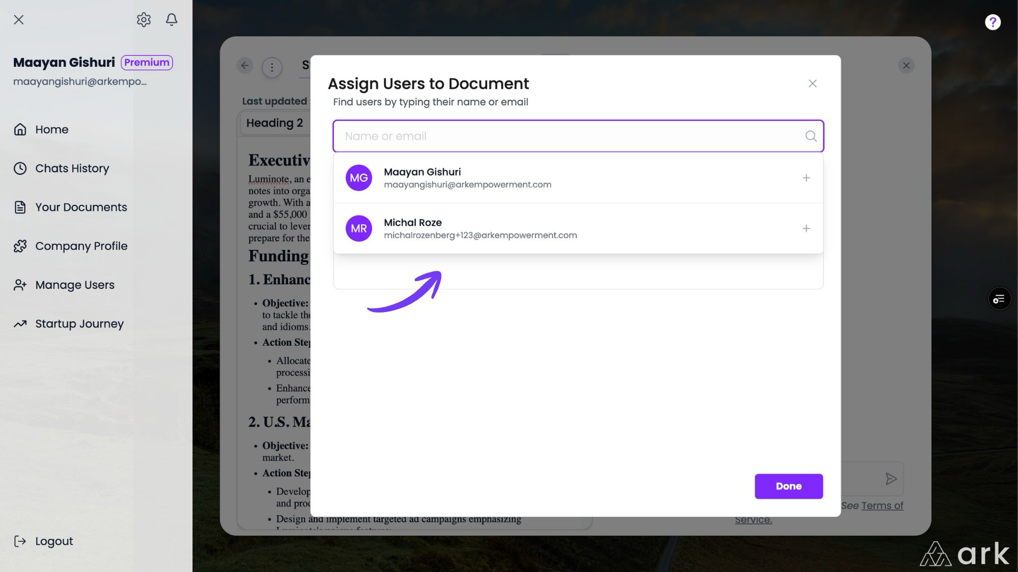Click the help question mark icon
1018x572 pixels.
pyautogui.click(x=993, y=22)
